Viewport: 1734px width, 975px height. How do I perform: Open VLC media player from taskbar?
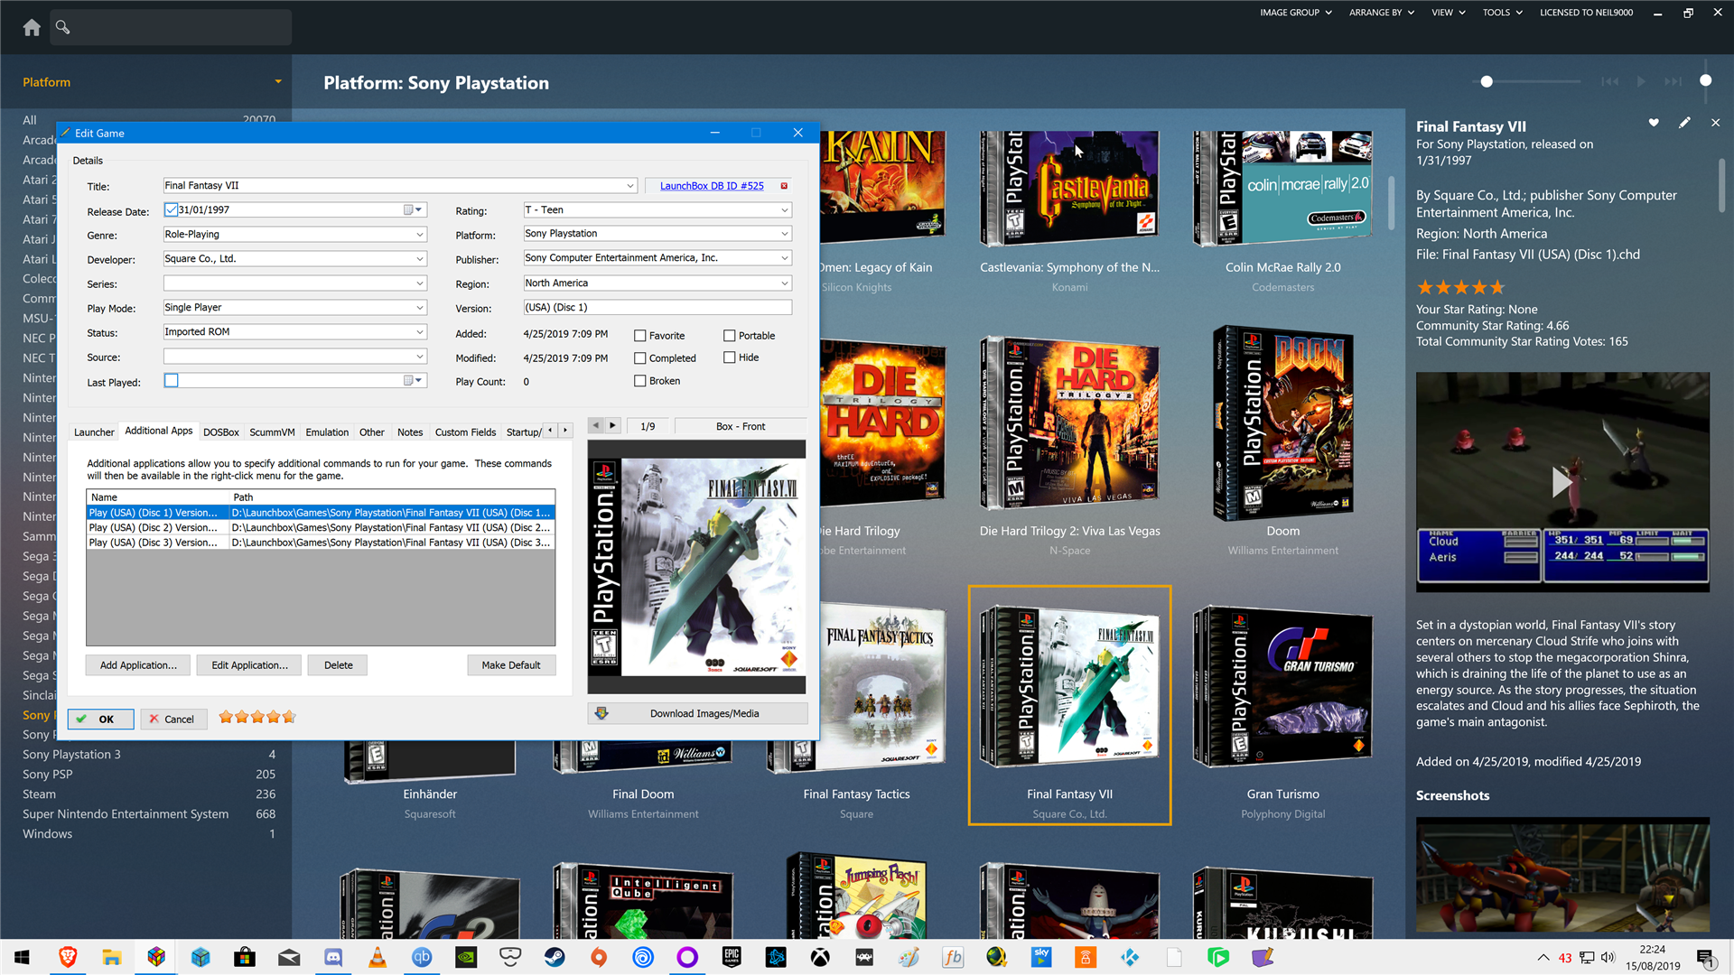pyautogui.click(x=378, y=957)
